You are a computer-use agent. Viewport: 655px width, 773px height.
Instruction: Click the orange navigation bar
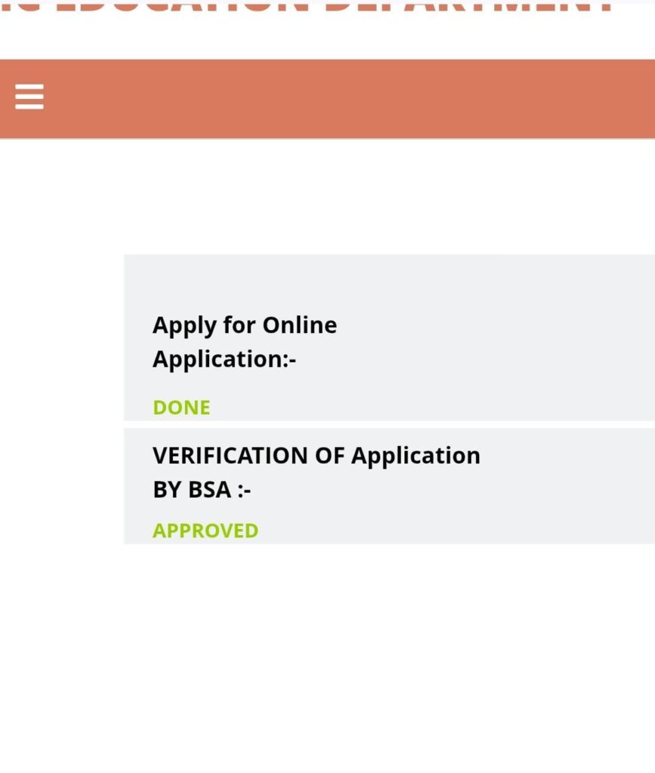click(340, 99)
